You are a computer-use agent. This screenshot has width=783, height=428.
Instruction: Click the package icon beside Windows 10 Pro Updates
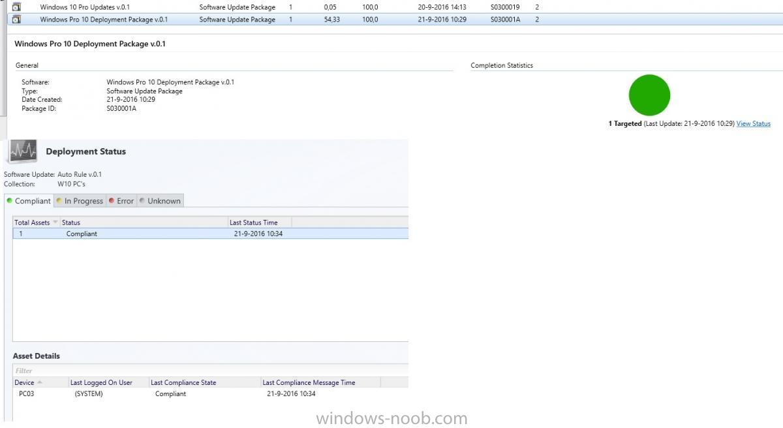(16, 7)
